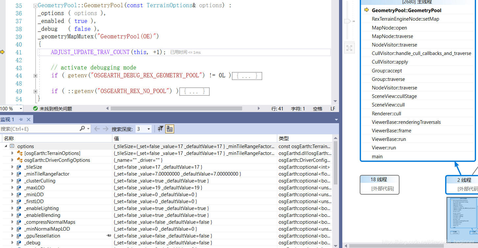Expand collapsed block at line 44
478x248 pixels.
click(x=35, y=76)
